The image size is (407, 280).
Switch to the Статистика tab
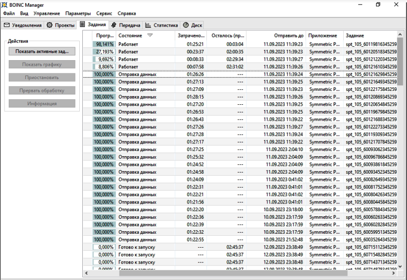[162, 25]
